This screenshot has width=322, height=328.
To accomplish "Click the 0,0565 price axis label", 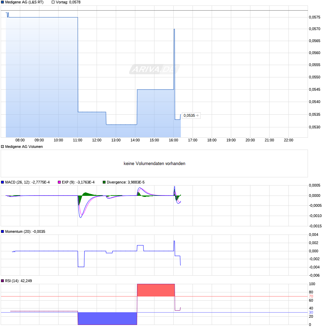I will tap(314, 41).
